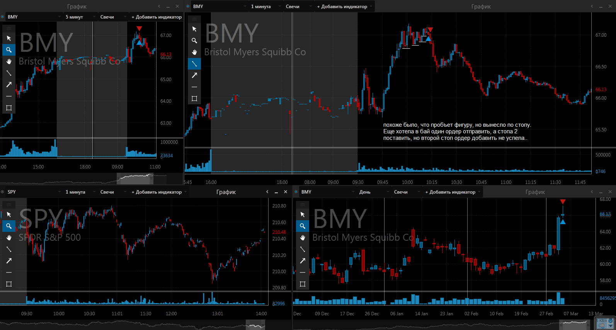The height and width of the screenshot is (330, 616).
Task: Open SPY symbol dropdown
Action: click(x=34, y=192)
